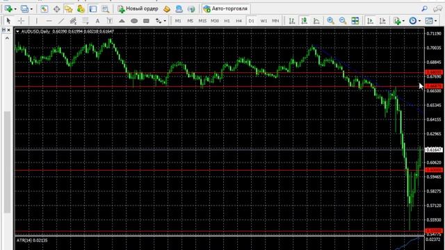Switch to M15 timeframe
The height and width of the screenshot is (250, 445).
[202, 21]
